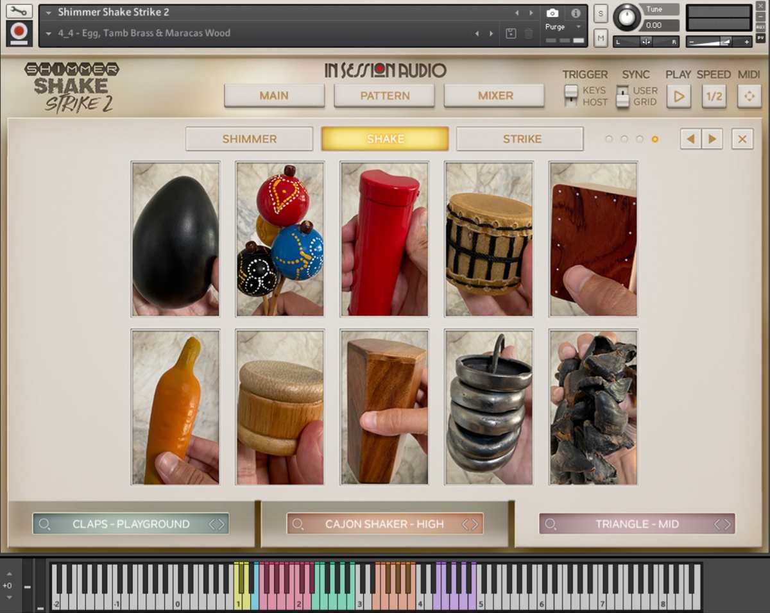
Task: Open the Purge dropdown menu
Action: click(x=563, y=27)
